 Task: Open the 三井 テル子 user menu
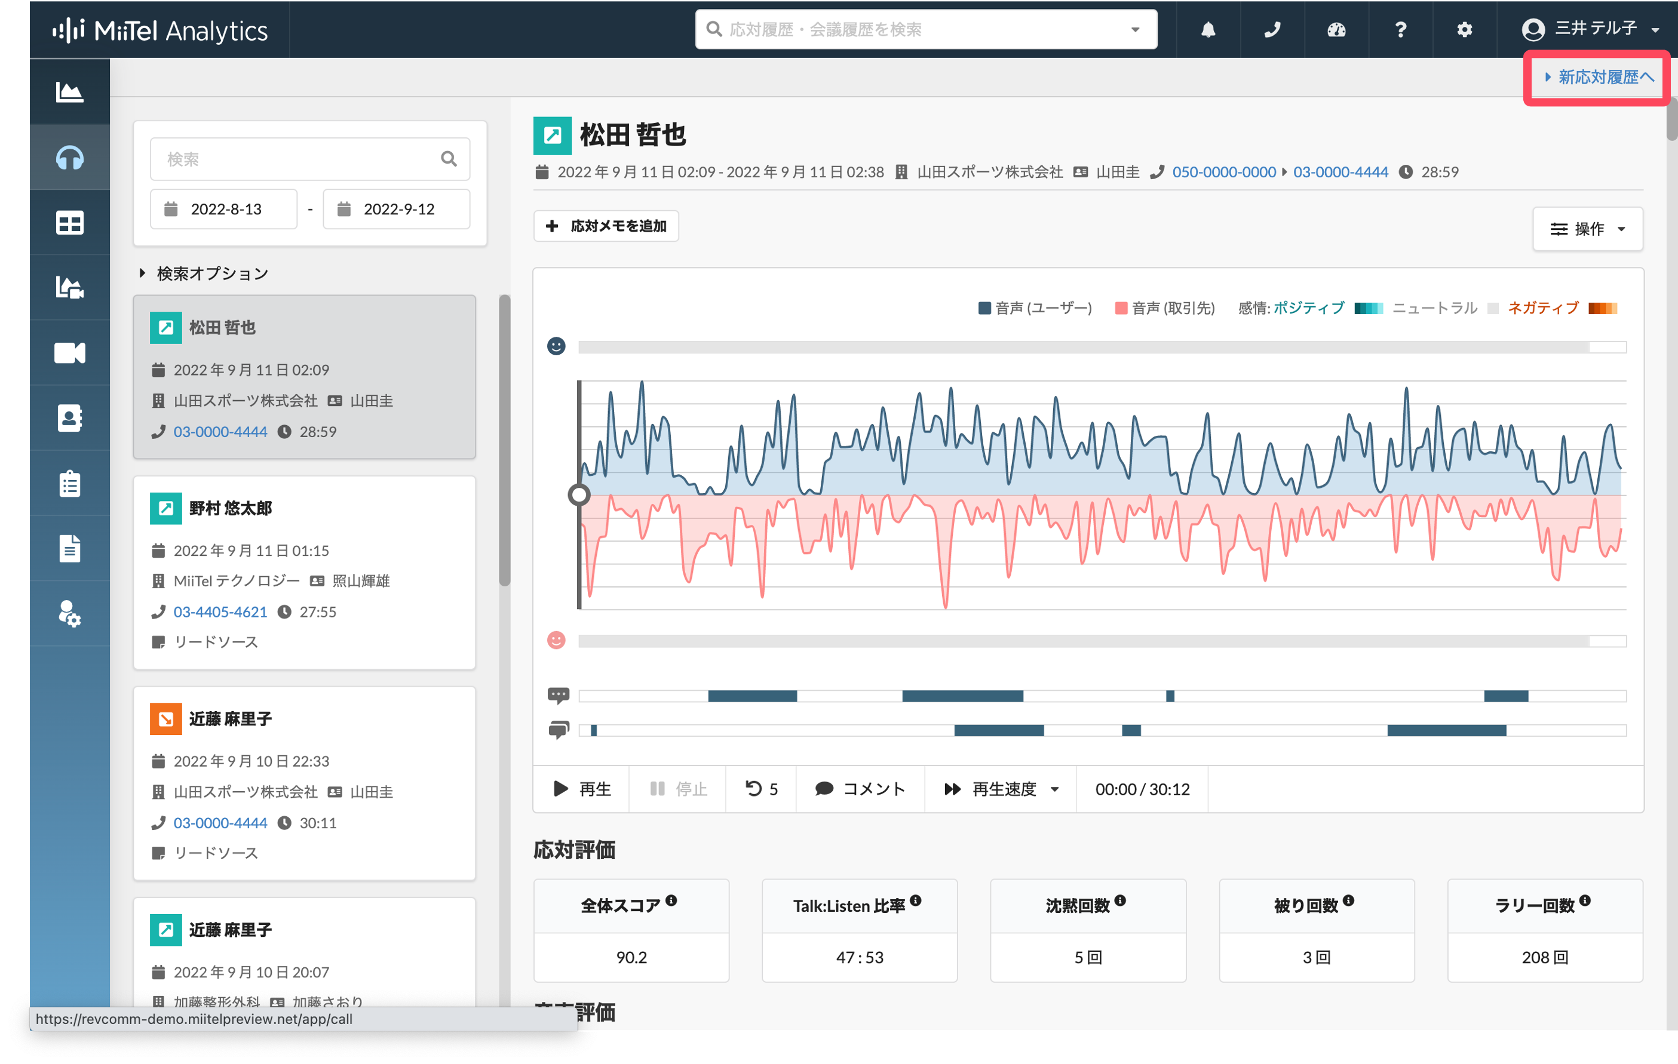[1591, 29]
